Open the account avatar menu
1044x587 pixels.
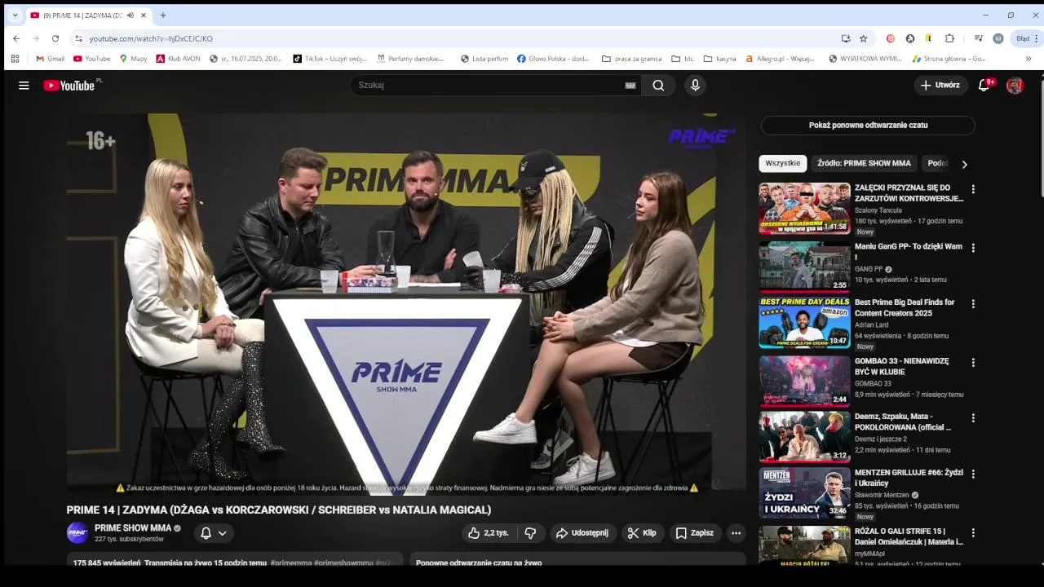[1015, 86]
